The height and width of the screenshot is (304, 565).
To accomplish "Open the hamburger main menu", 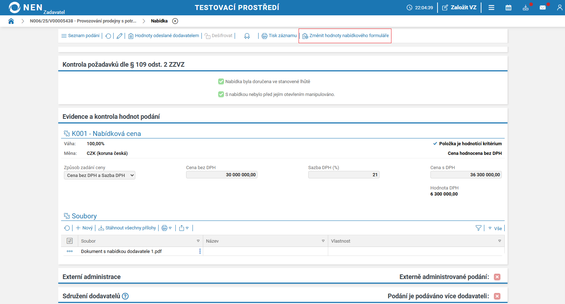I will pyautogui.click(x=491, y=7).
